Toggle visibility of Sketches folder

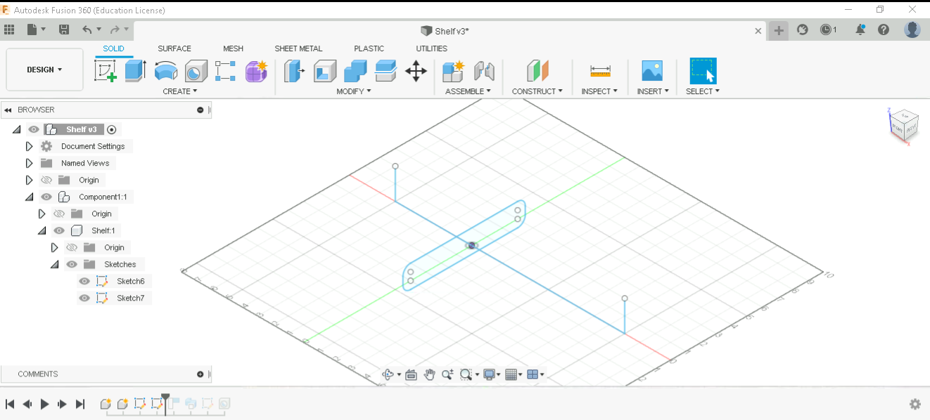click(72, 264)
